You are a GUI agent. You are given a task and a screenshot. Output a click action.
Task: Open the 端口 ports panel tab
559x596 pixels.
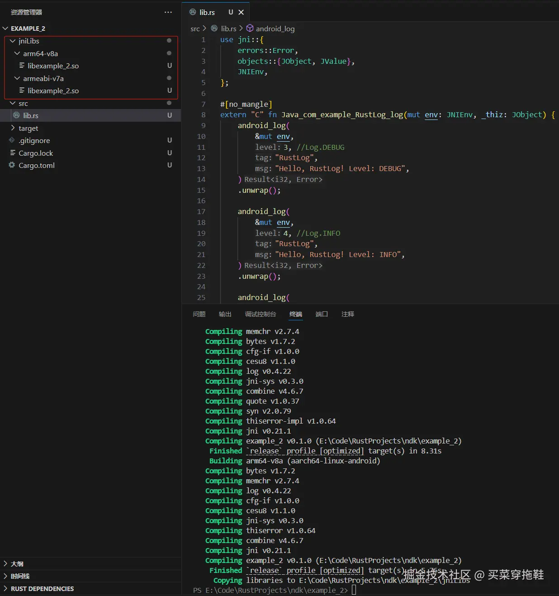pyautogui.click(x=322, y=314)
